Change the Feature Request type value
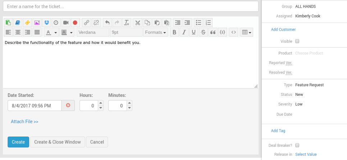 (x=309, y=85)
